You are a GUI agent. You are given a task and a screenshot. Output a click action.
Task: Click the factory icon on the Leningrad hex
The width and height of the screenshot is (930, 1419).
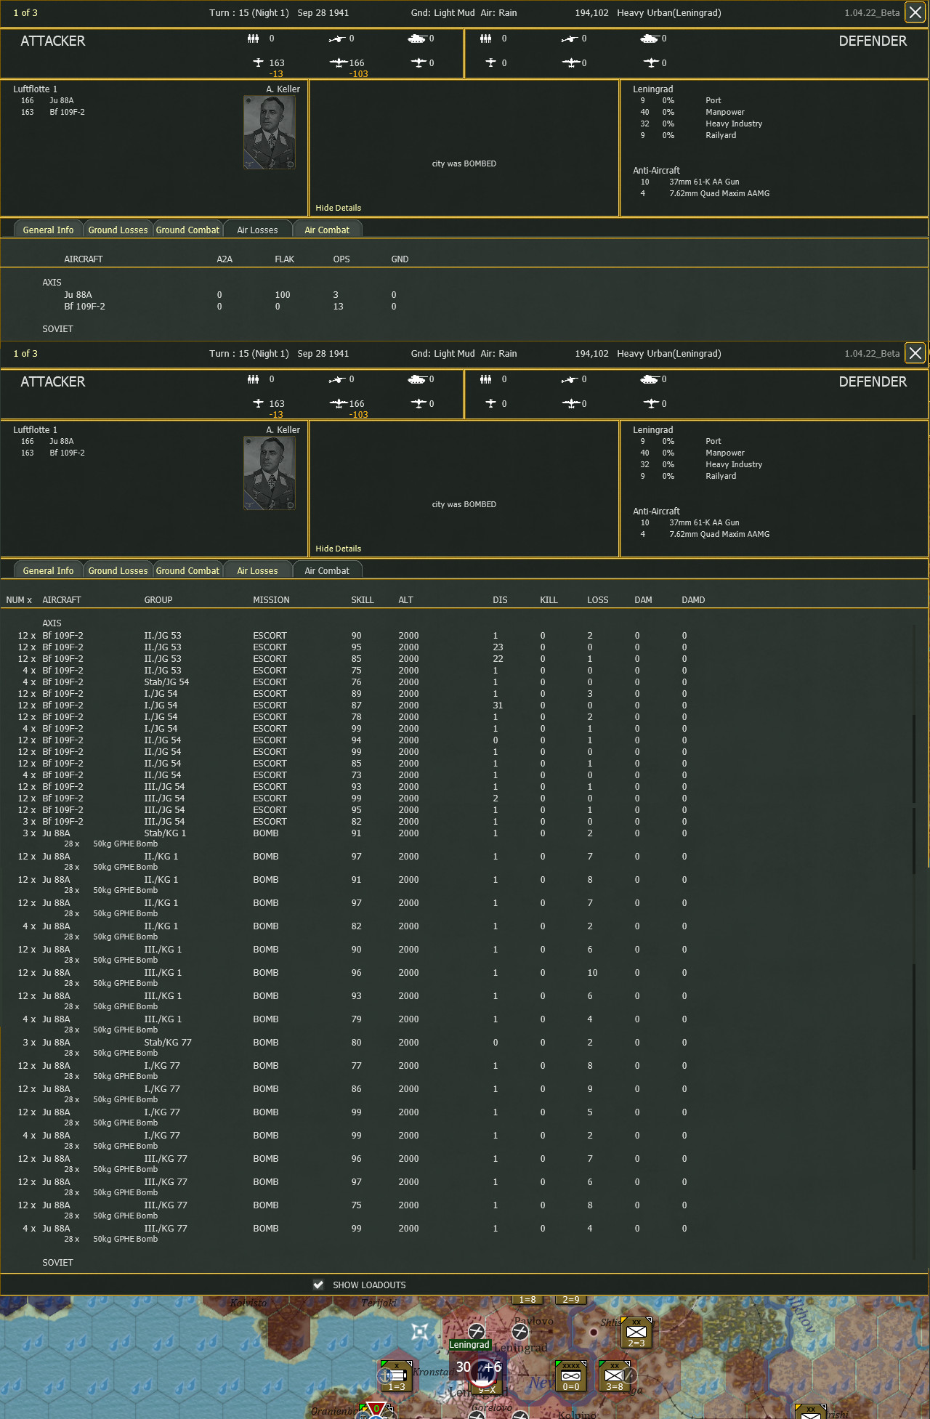[482, 1372]
